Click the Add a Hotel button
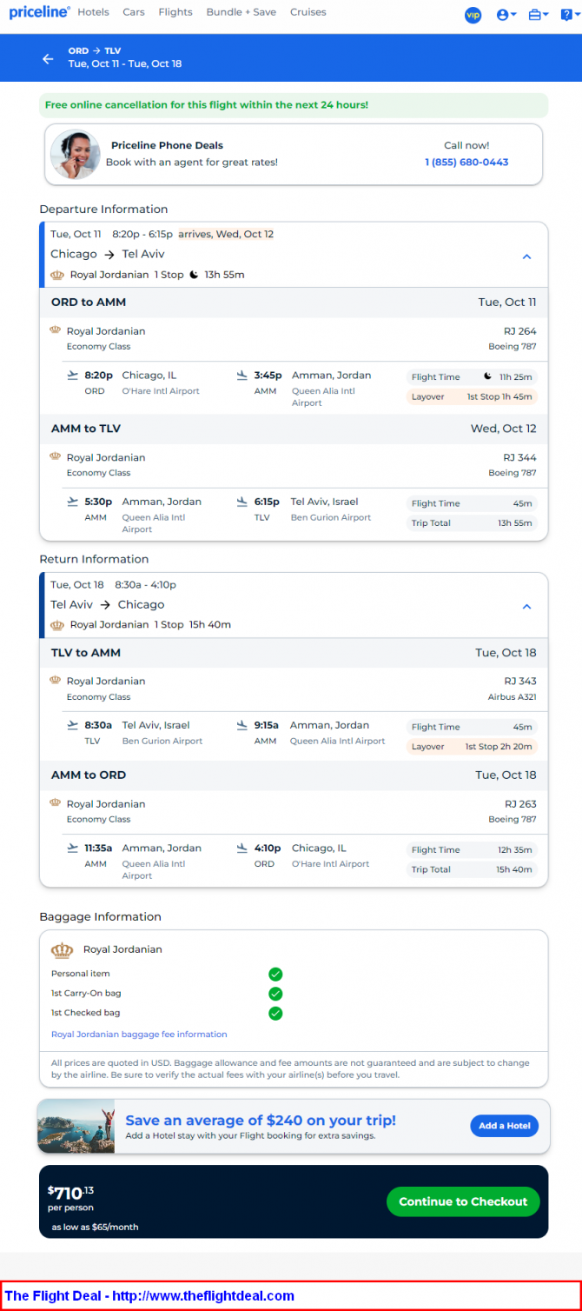 click(x=505, y=1126)
